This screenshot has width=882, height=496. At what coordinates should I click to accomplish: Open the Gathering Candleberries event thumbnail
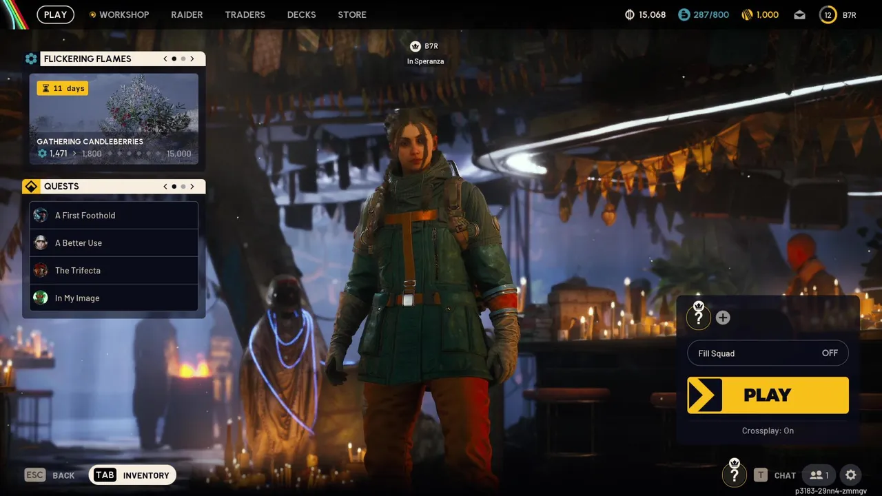[x=114, y=118]
